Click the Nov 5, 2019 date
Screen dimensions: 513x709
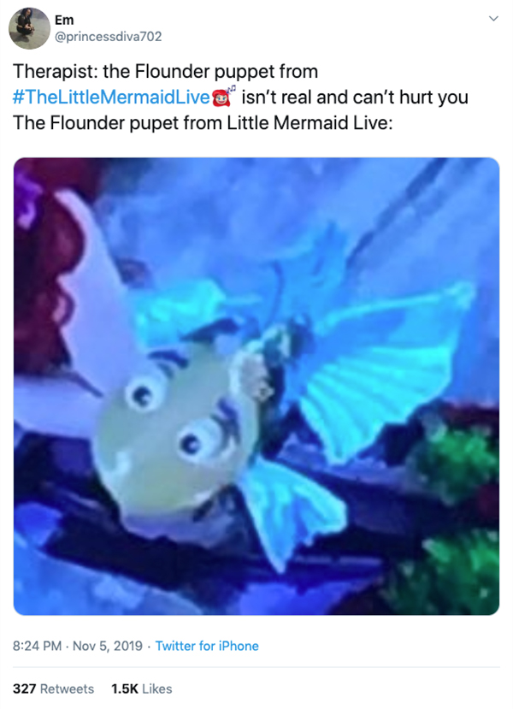tap(108, 646)
